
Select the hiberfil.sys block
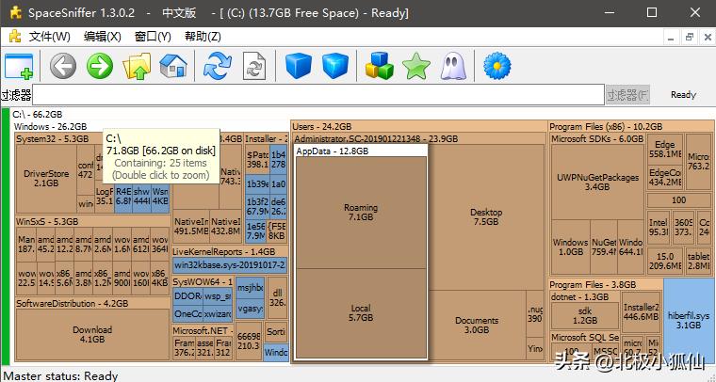pyautogui.click(x=689, y=320)
